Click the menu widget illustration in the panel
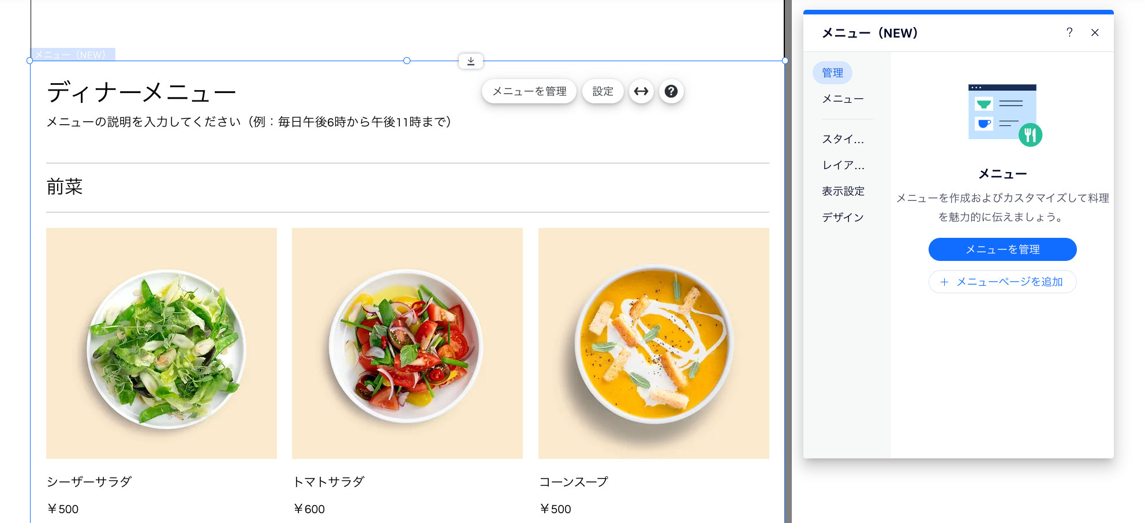The height and width of the screenshot is (523, 1145). (x=1002, y=113)
